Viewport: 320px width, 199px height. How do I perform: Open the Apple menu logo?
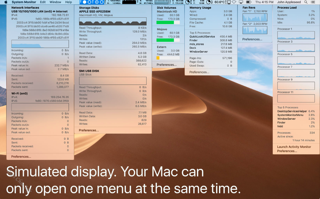coord(6,2)
